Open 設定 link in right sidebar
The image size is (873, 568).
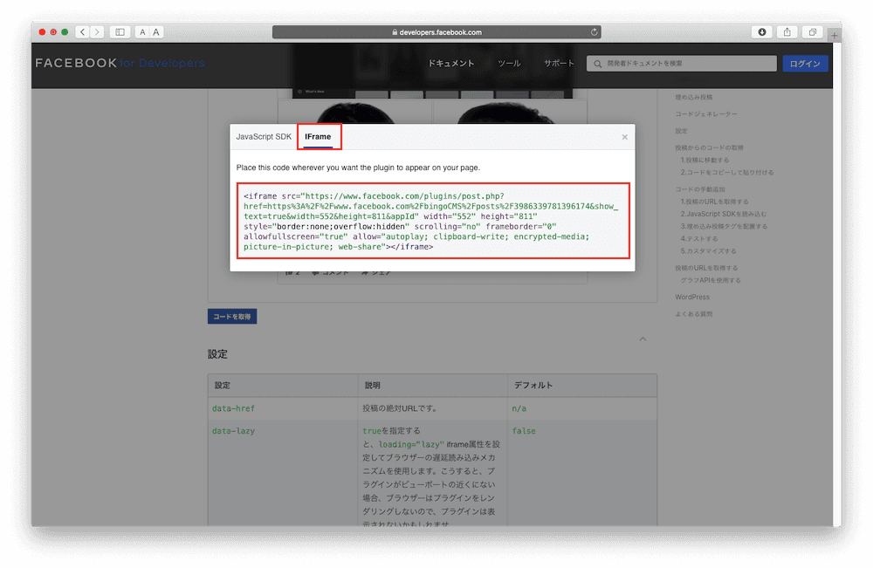tap(682, 131)
